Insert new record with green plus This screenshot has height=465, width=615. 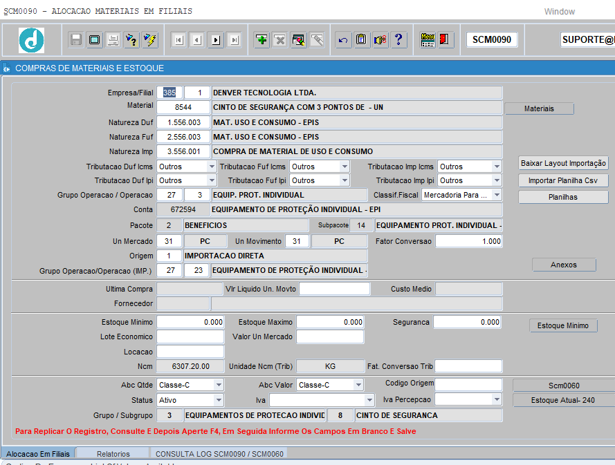coord(261,40)
